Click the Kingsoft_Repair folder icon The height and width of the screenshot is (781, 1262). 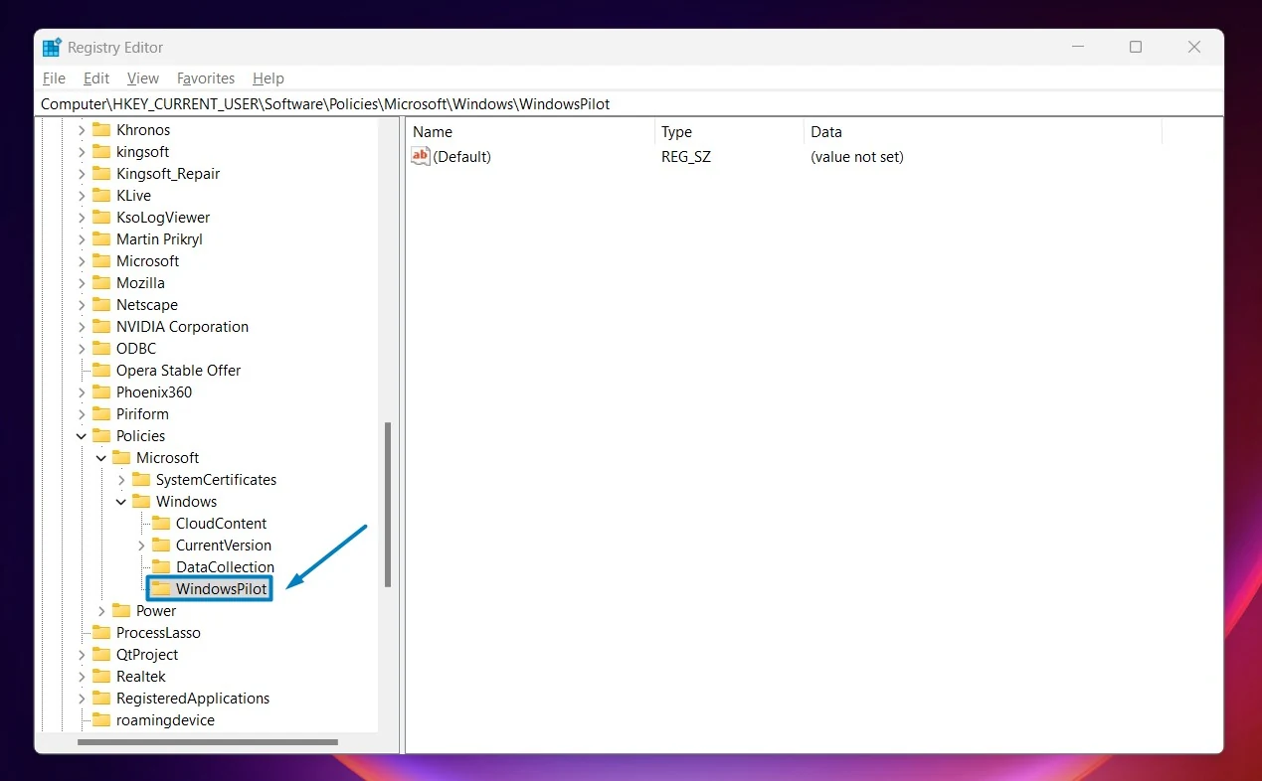tap(101, 174)
